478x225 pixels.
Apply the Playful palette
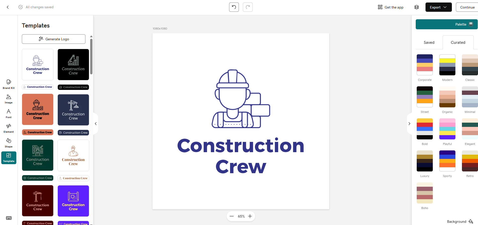447,129
